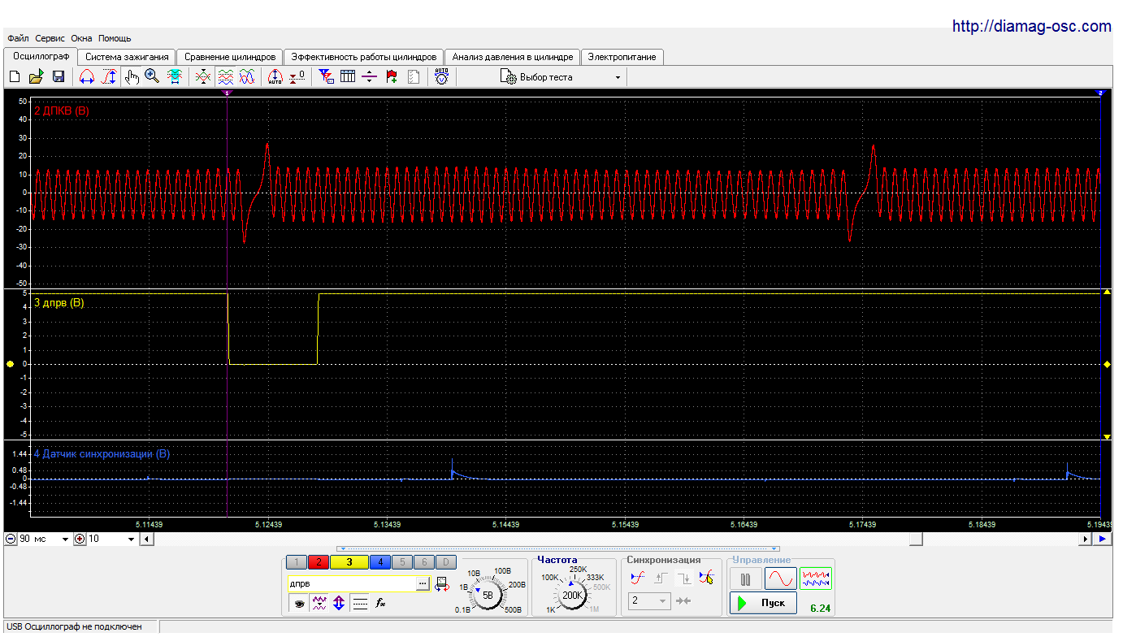Start acquisition with the Пуск button
This screenshot has width=1123, height=637.
763,603
